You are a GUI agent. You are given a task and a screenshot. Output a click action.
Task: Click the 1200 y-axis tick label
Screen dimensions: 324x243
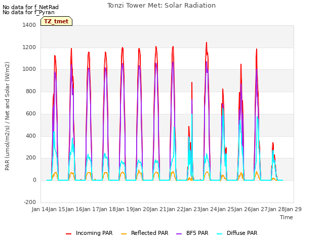29,47
